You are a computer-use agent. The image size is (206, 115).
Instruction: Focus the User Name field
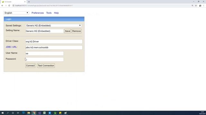(x=44, y=53)
